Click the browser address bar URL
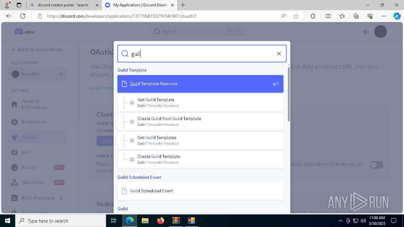This screenshot has height=227, width=404. click(122, 16)
